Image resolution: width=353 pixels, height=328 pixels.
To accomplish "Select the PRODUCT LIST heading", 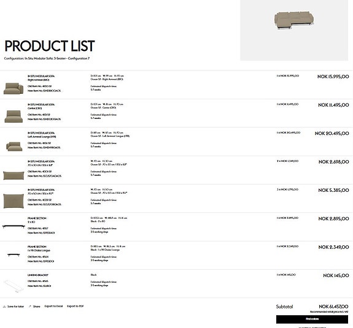I will 50,46.
